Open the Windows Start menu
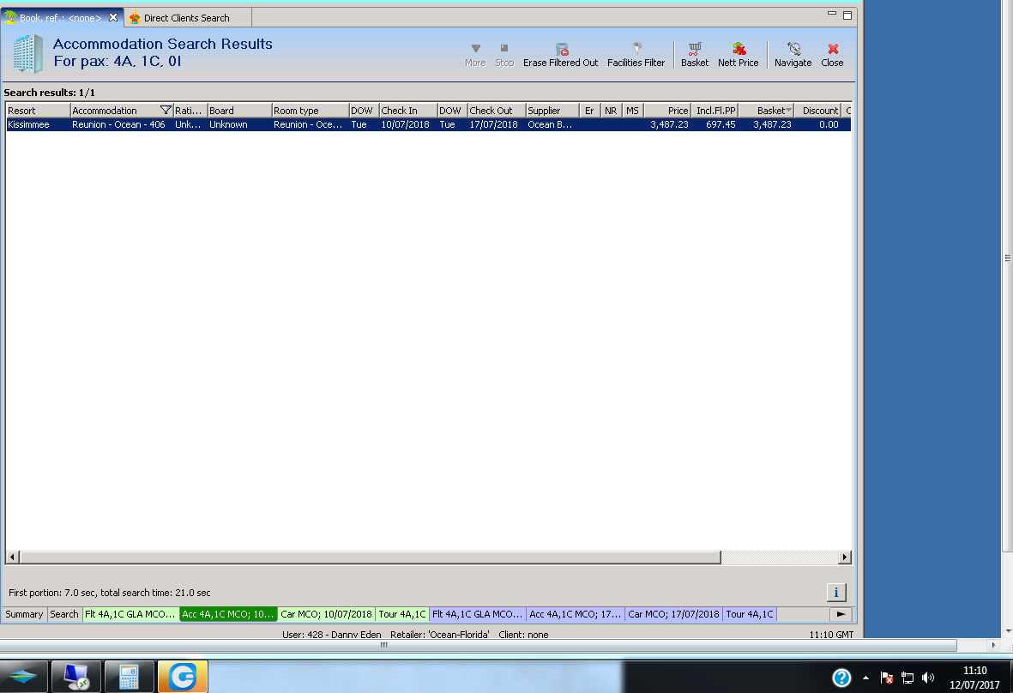Image resolution: width=1013 pixels, height=693 pixels. (24, 676)
